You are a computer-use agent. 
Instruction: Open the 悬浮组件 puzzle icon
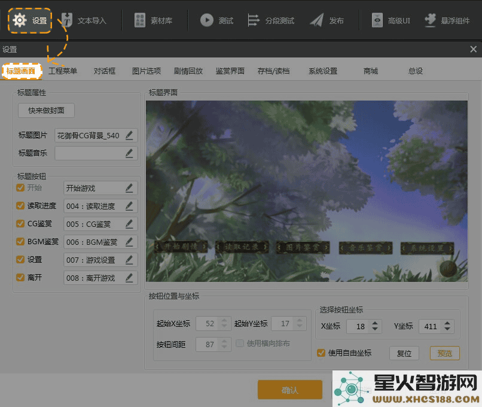pyautogui.click(x=430, y=20)
